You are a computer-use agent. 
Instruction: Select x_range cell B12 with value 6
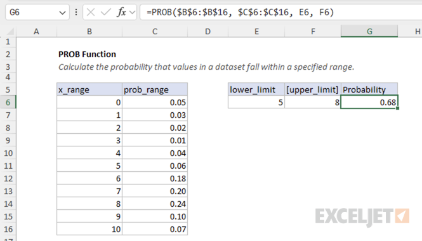89,178
